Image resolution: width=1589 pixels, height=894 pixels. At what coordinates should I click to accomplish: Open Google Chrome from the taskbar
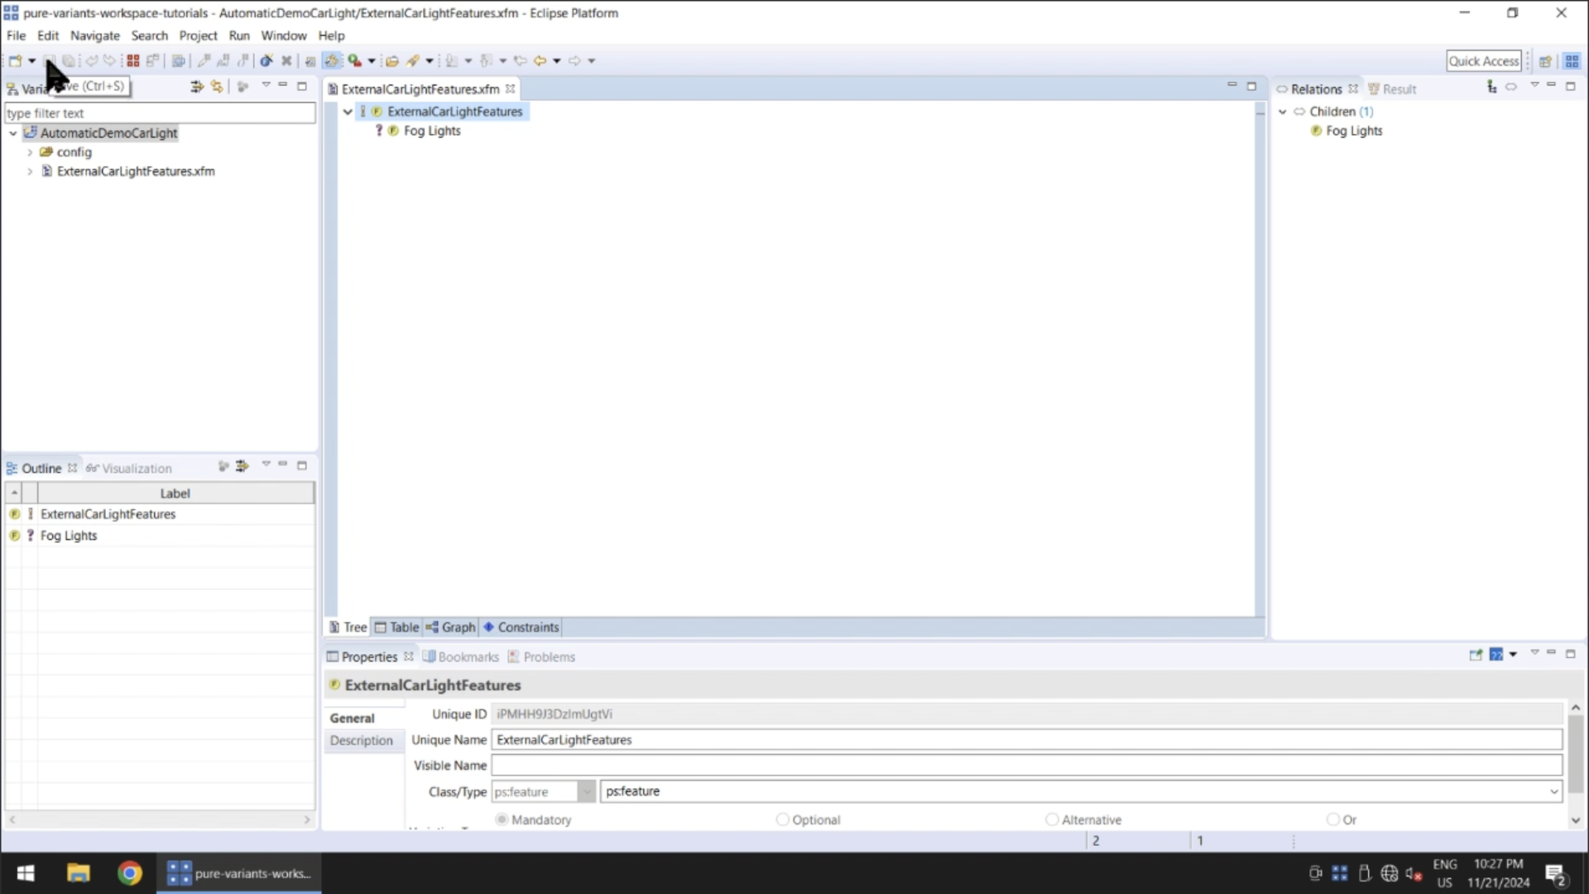click(x=130, y=873)
